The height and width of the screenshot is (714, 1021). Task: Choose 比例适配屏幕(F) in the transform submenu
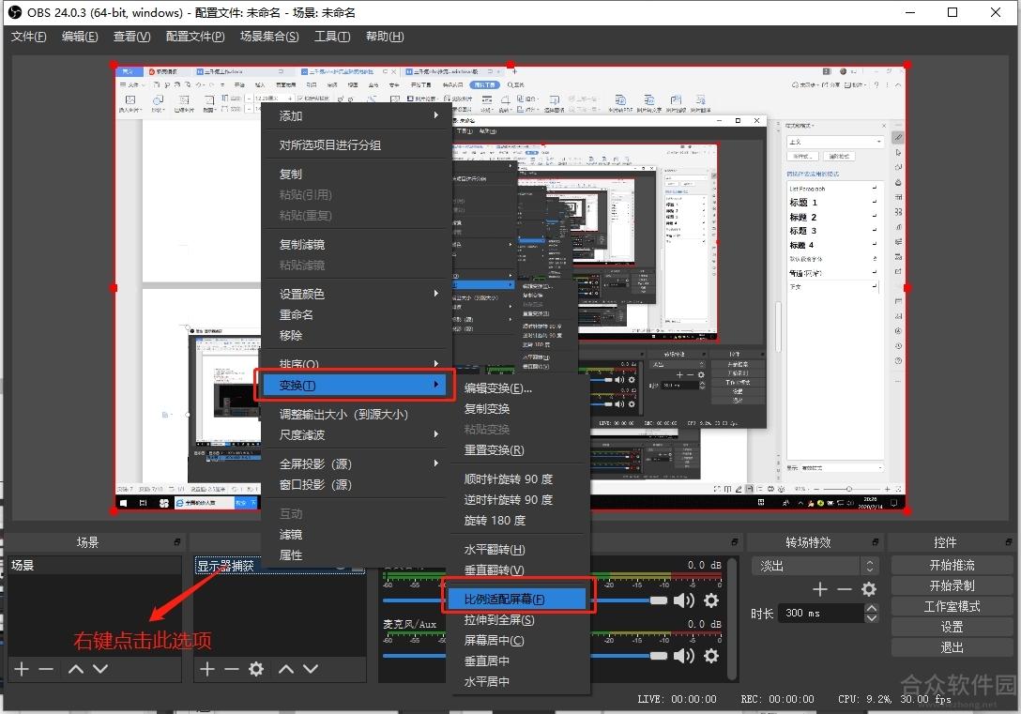click(x=518, y=599)
